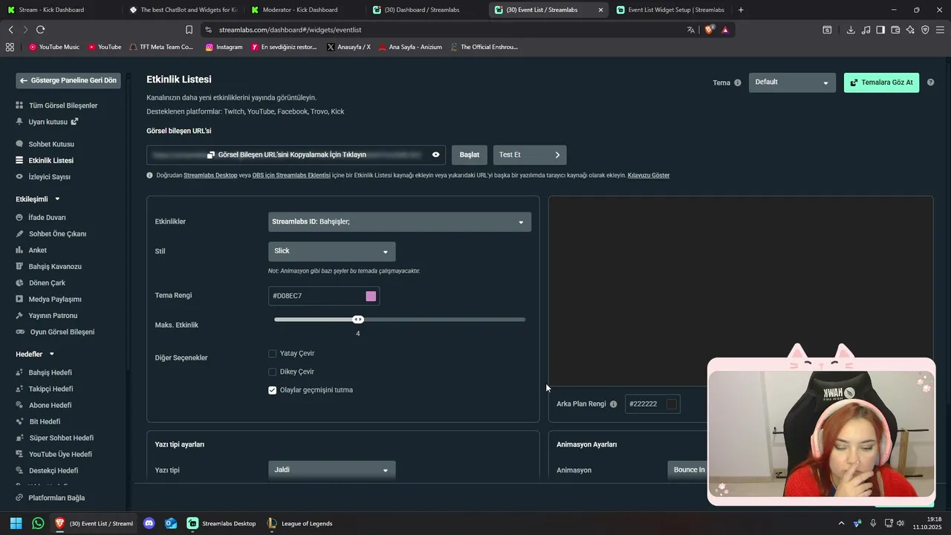Open the Brave Wallet icon
The width and height of the screenshot is (951, 535).
[x=895, y=30]
